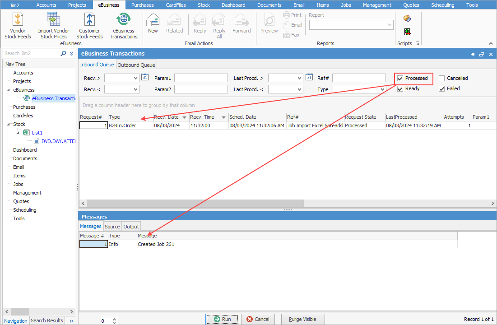Click the Purge Visible button
The image size is (497, 325).
point(302,319)
